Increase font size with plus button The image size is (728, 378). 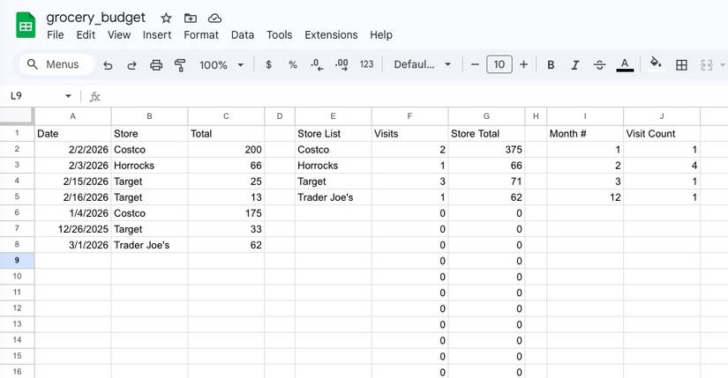pos(523,64)
